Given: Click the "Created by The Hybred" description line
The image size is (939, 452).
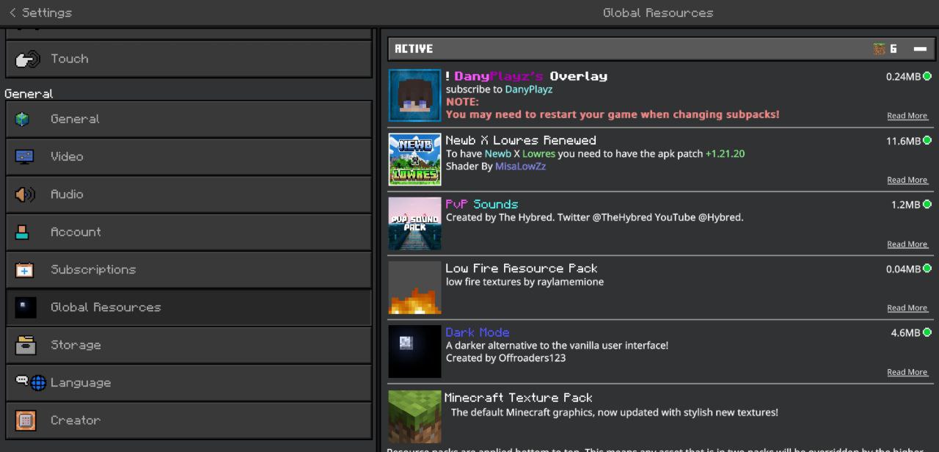Looking at the screenshot, I should point(595,218).
